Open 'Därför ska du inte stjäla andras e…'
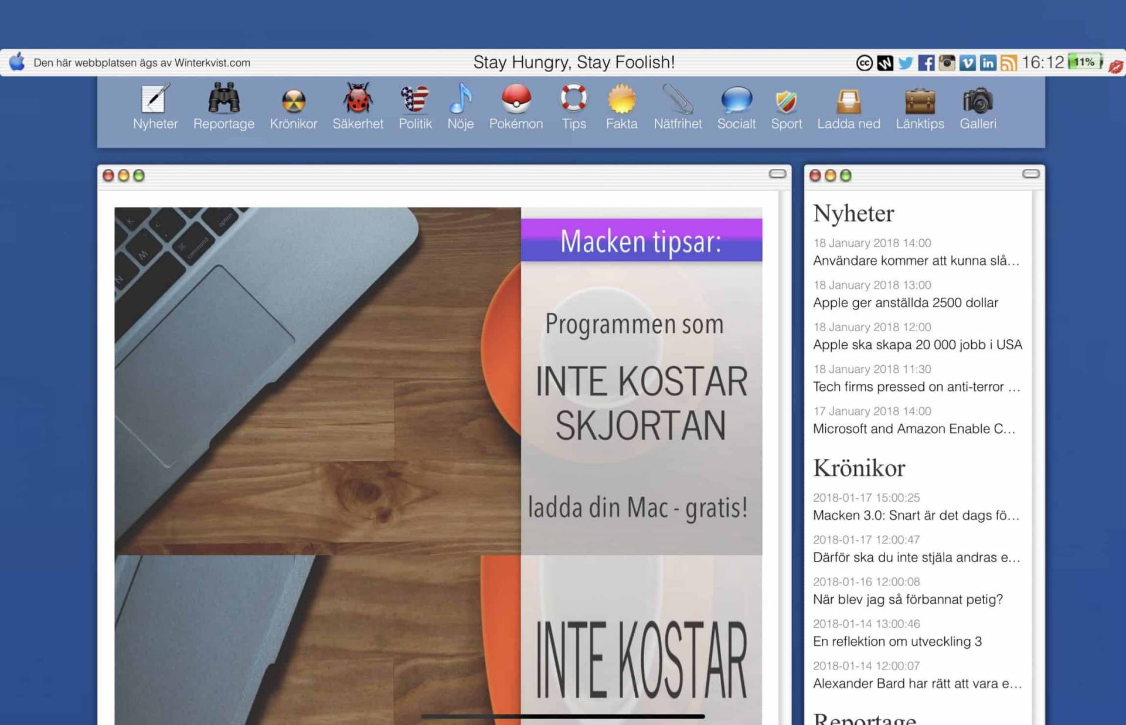The height and width of the screenshot is (725, 1126). (916, 557)
